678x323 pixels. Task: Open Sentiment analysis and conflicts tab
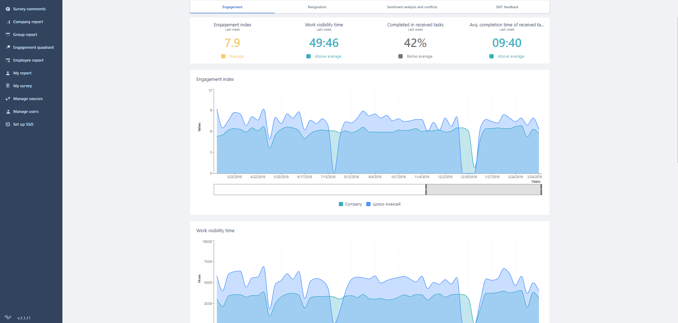click(412, 7)
